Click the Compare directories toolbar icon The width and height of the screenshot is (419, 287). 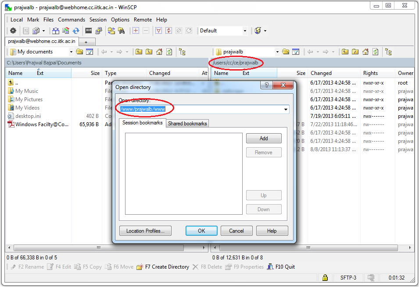56,31
